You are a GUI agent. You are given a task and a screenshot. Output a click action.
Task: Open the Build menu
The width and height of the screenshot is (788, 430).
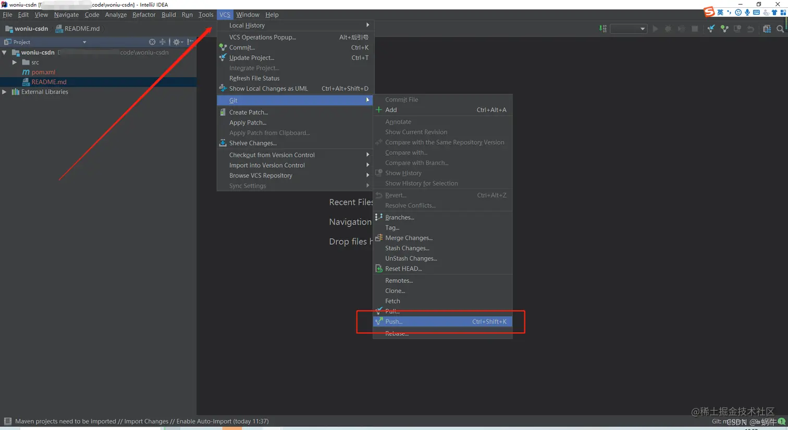point(169,15)
